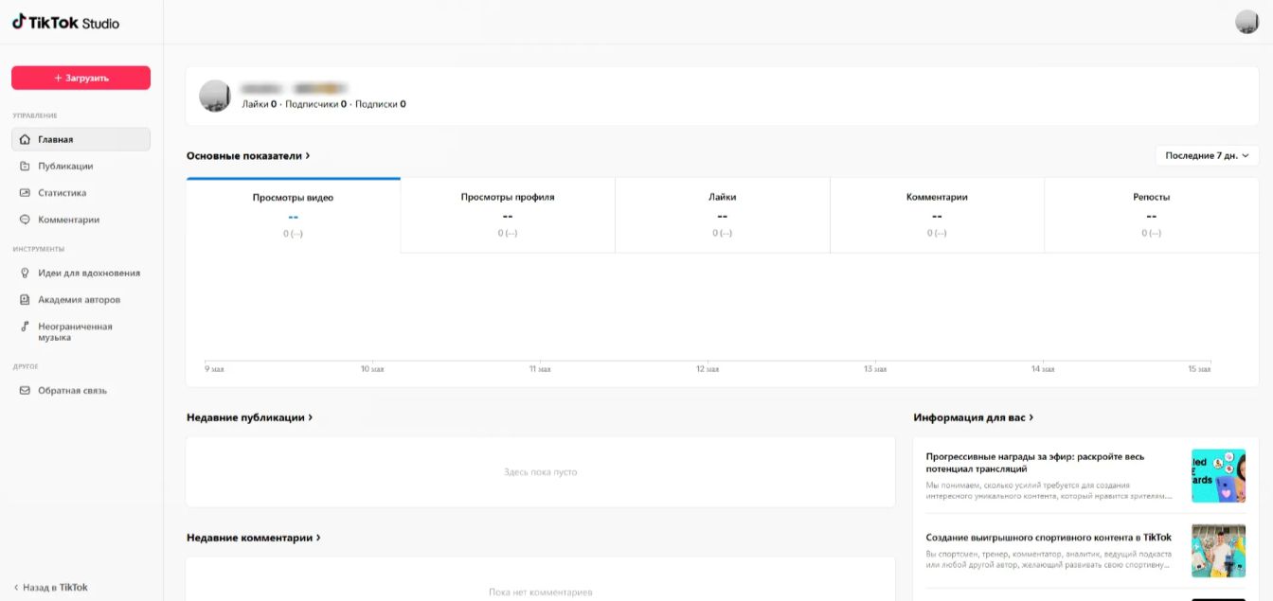This screenshot has width=1273, height=601.
Task: Open the Последние 7 дн. period dropdown
Action: coord(1207,155)
